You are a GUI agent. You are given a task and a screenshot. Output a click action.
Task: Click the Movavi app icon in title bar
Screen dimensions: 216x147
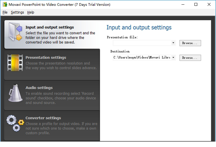point(4,5)
